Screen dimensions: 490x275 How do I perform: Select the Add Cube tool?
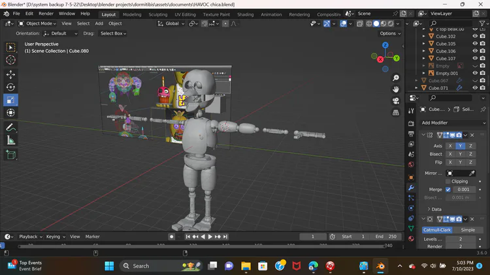10,155
